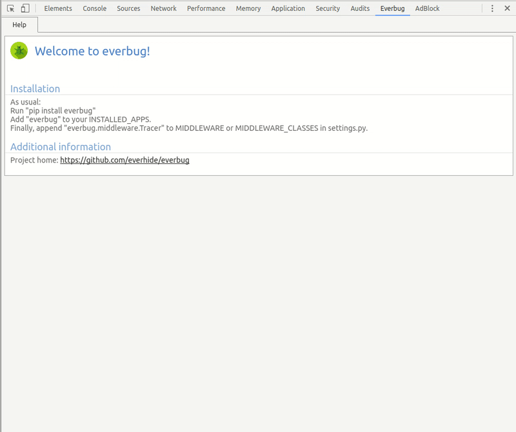Click the 'Project home:' label
Viewport: 516px width, 432px height.
34,161
